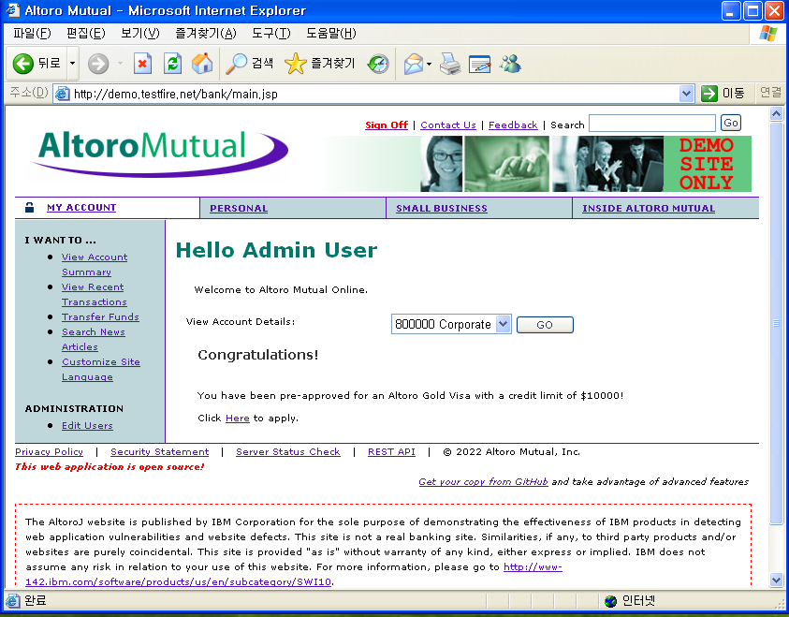The height and width of the screenshot is (617, 789).
Task: Click the IE icon in title bar
Action: click(12, 10)
